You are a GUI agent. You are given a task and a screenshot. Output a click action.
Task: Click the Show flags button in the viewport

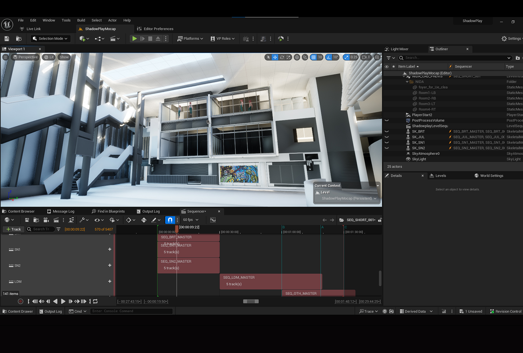[x=64, y=57]
